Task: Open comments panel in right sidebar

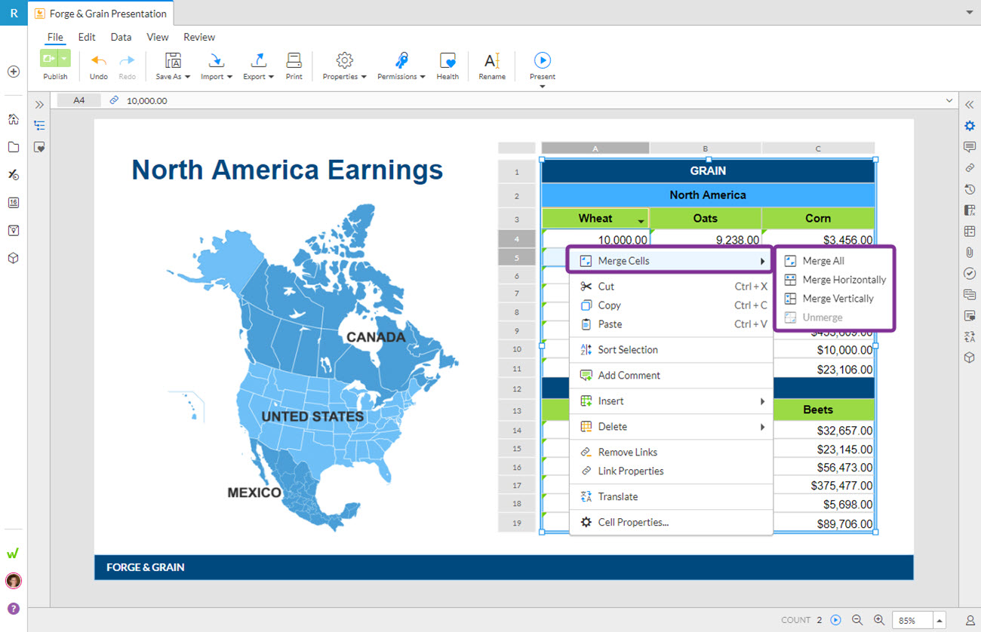Action: [970, 147]
